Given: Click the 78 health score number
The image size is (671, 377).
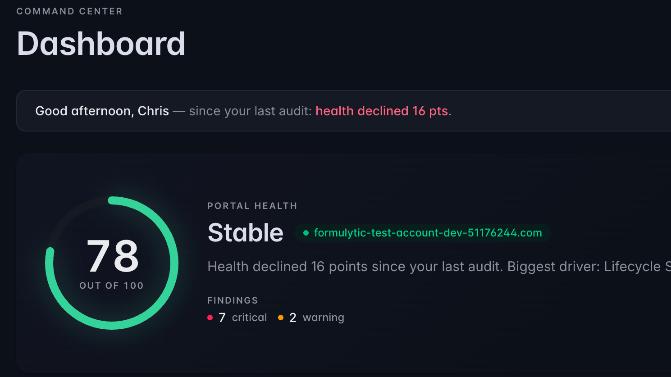Looking at the screenshot, I should point(113,256).
